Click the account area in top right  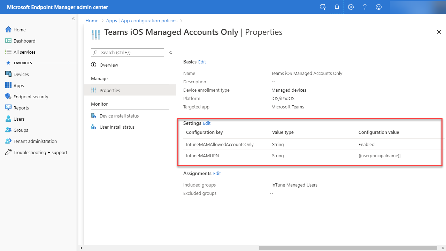tap(418, 7)
